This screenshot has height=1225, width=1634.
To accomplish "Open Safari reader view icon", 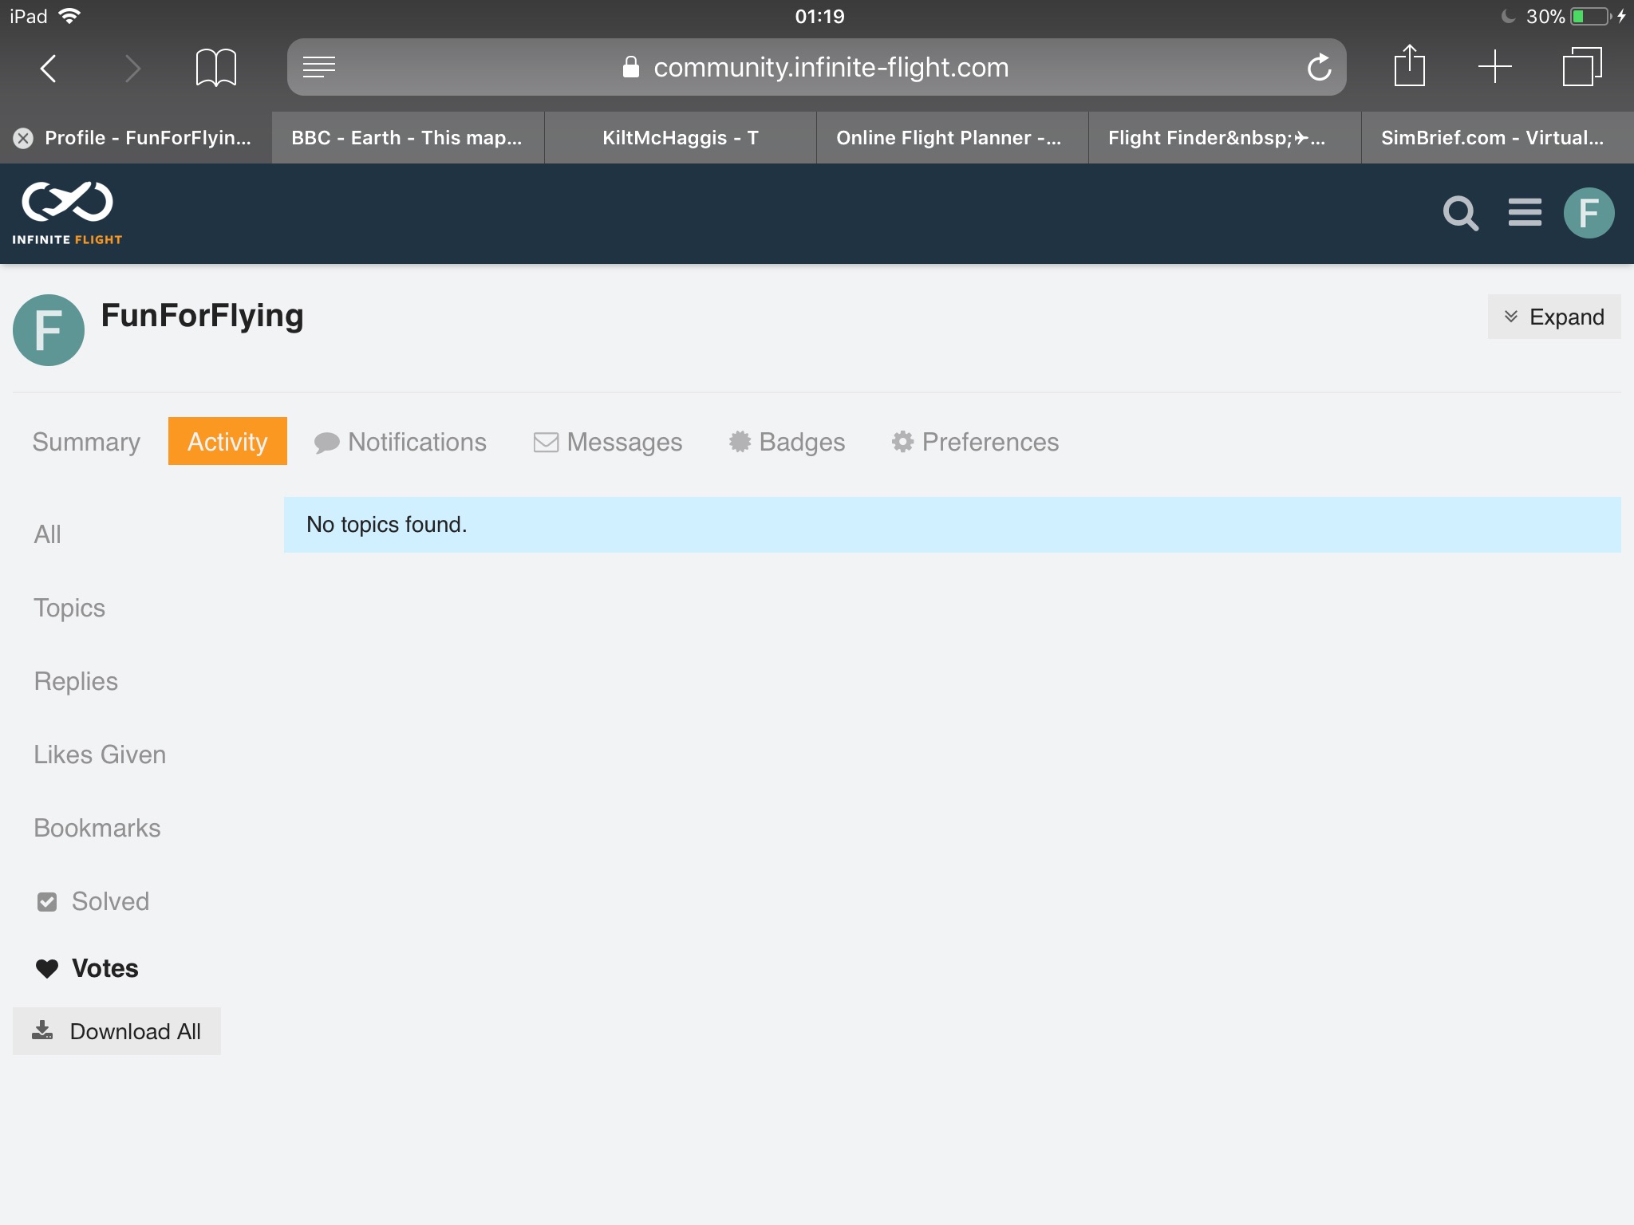I will (x=319, y=67).
